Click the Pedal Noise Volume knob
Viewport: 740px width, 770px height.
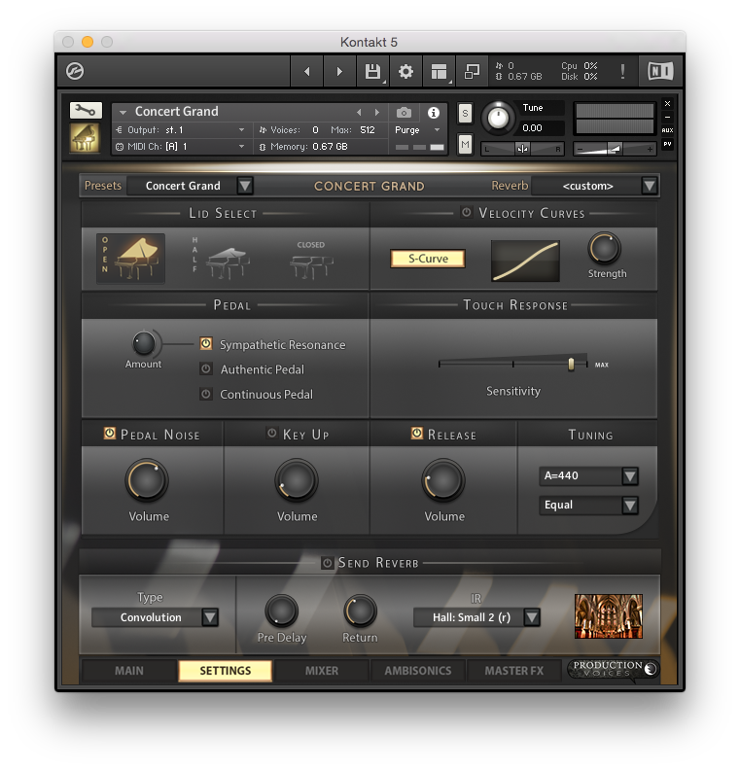pos(147,480)
